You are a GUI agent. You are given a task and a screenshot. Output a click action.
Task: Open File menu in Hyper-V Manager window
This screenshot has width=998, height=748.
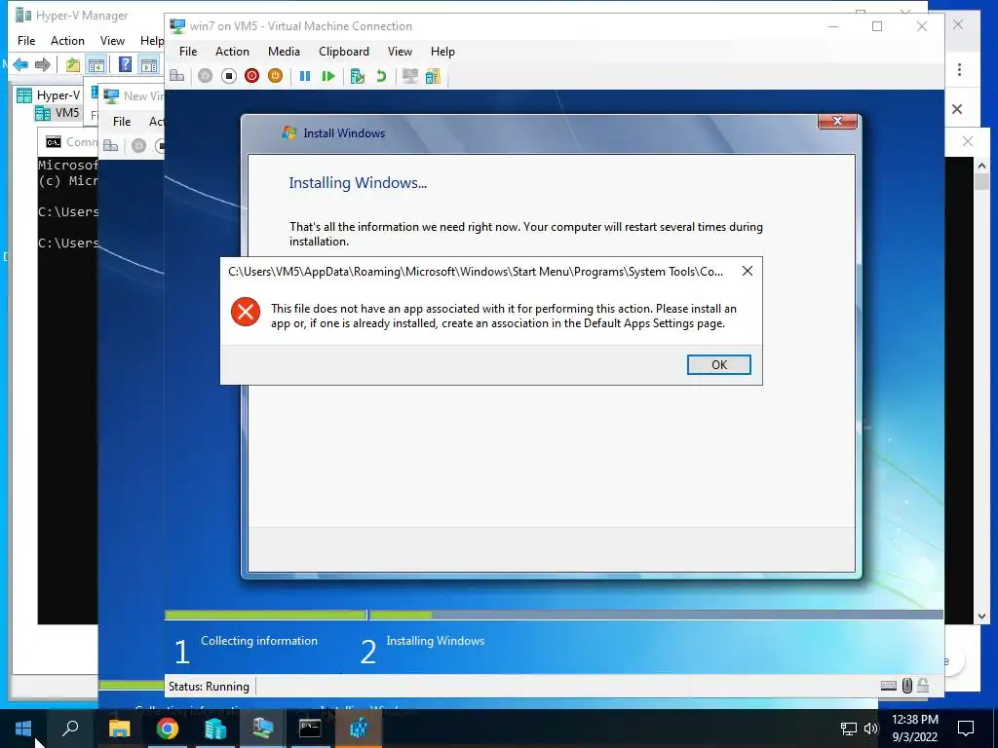[x=26, y=41]
